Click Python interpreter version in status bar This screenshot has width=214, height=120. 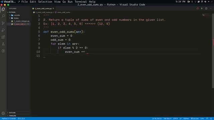[x=9, y=119]
